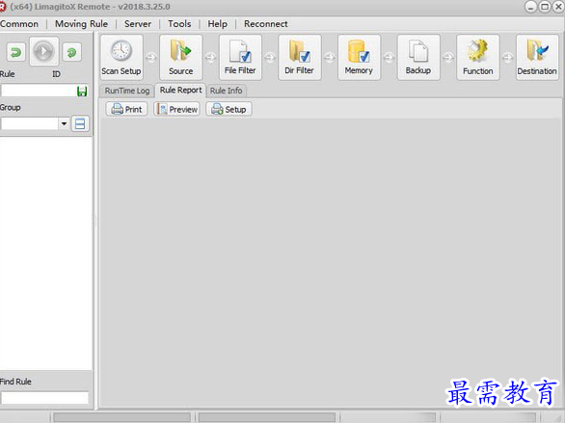Open the Scan Setup step

click(x=121, y=57)
